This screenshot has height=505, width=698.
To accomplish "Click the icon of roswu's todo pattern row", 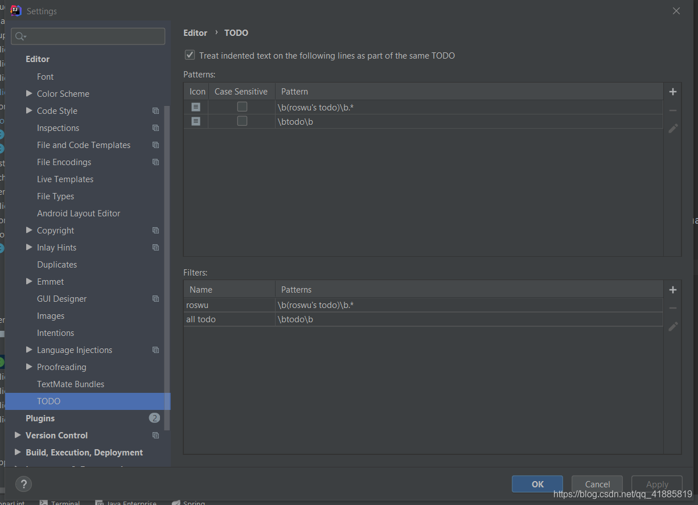I will [x=196, y=107].
